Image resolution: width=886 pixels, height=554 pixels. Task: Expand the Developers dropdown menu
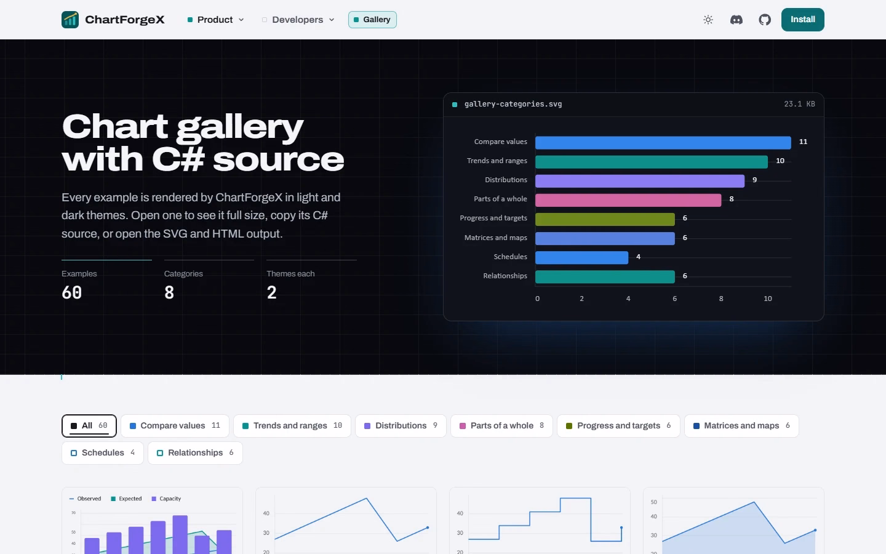tap(298, 20)
